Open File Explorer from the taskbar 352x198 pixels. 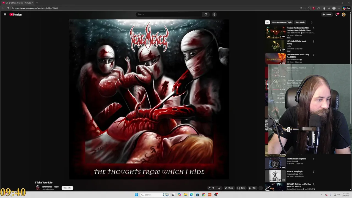[x=185, y=195]
